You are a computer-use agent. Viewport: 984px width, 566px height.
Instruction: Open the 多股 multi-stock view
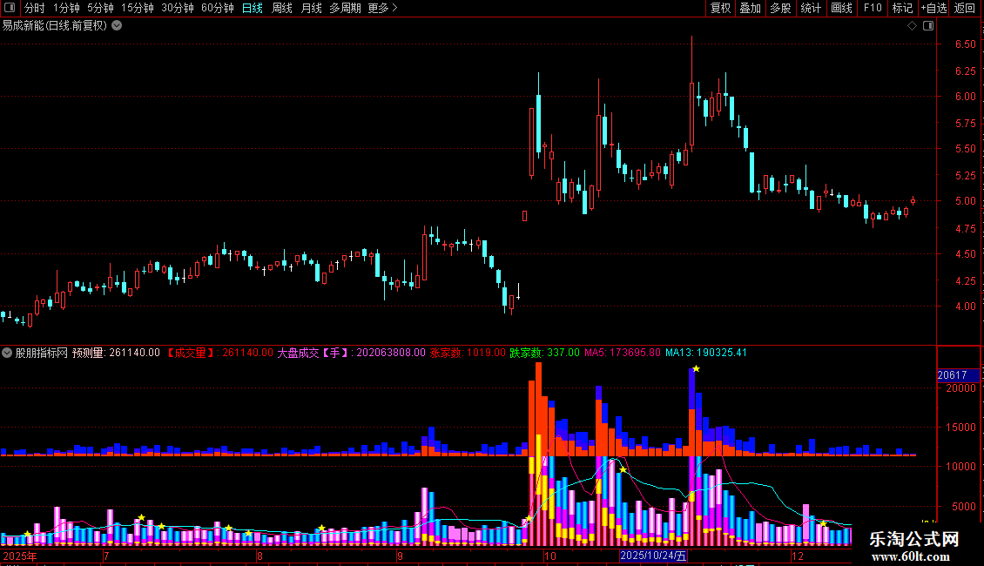780,8
